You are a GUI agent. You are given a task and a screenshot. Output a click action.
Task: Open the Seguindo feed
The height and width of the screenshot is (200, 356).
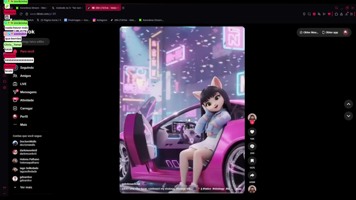[x=27, y=67]
